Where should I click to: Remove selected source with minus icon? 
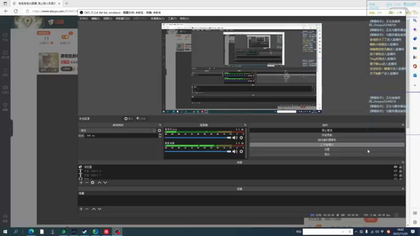(x=87, y=183)
